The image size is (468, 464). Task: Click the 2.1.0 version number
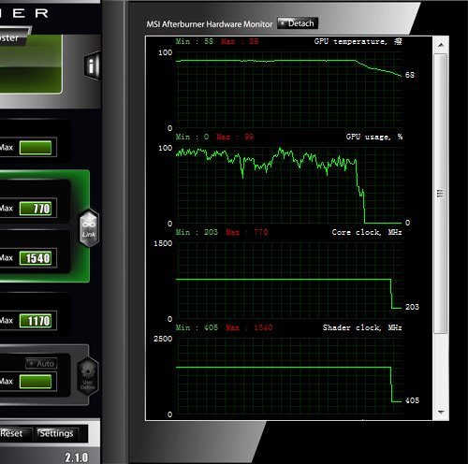coord(77,457)
